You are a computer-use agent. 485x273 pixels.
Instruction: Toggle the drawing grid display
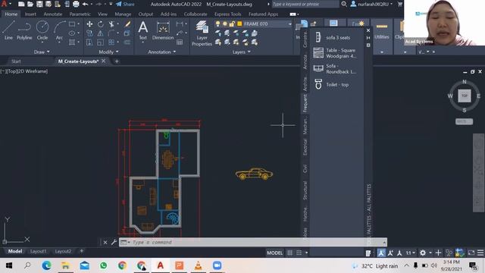click(289, 253)
